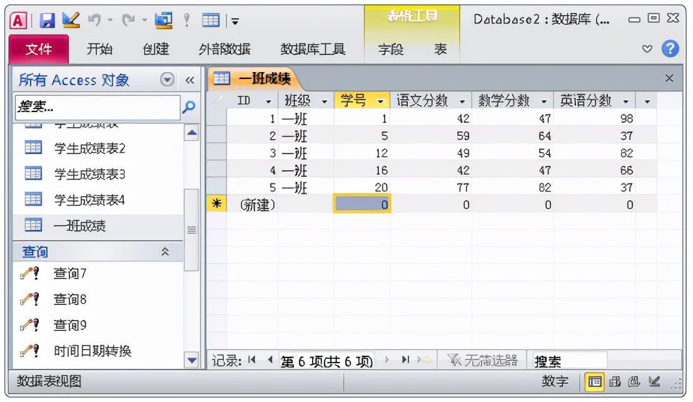Viewport: 693px width, 402px height.
Task: Switch to PivotTable view in status bar
Action: (615, 382)
